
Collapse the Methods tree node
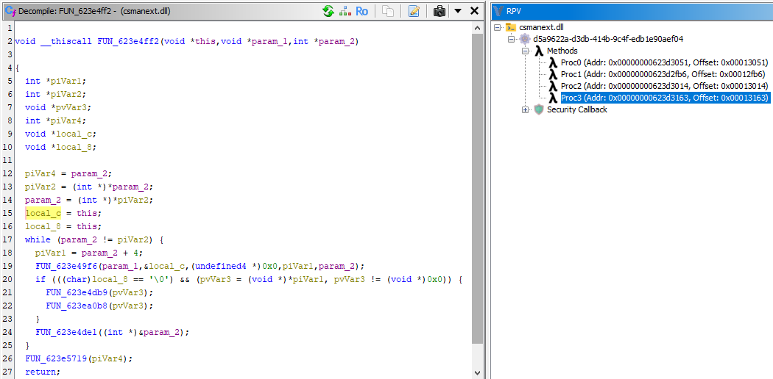click(526, 51)
